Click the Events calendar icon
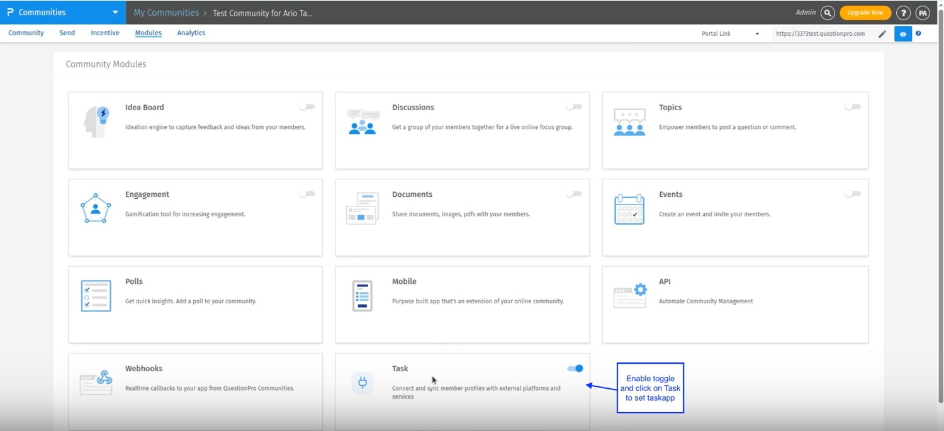This screenshot has width=944, height=431. [x=629, y=209]
